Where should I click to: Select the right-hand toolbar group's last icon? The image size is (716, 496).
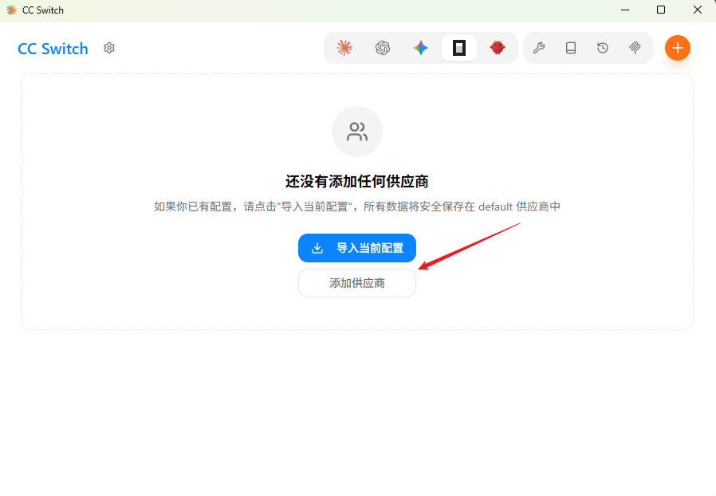pos(635,48)
